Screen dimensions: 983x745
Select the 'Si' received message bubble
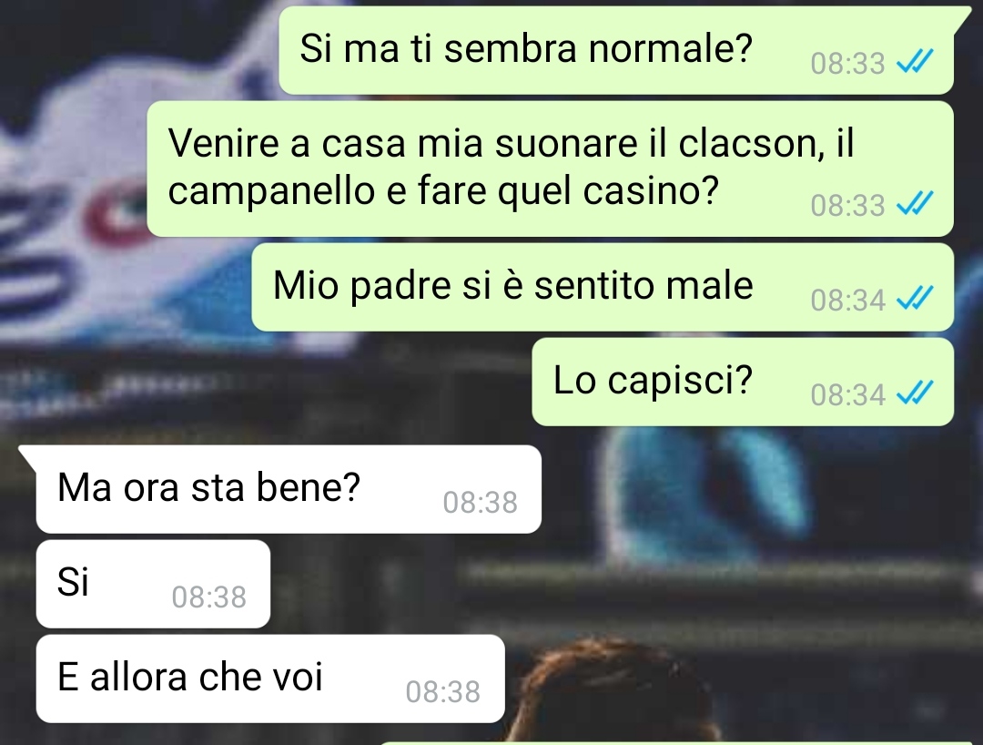point(154,584)
